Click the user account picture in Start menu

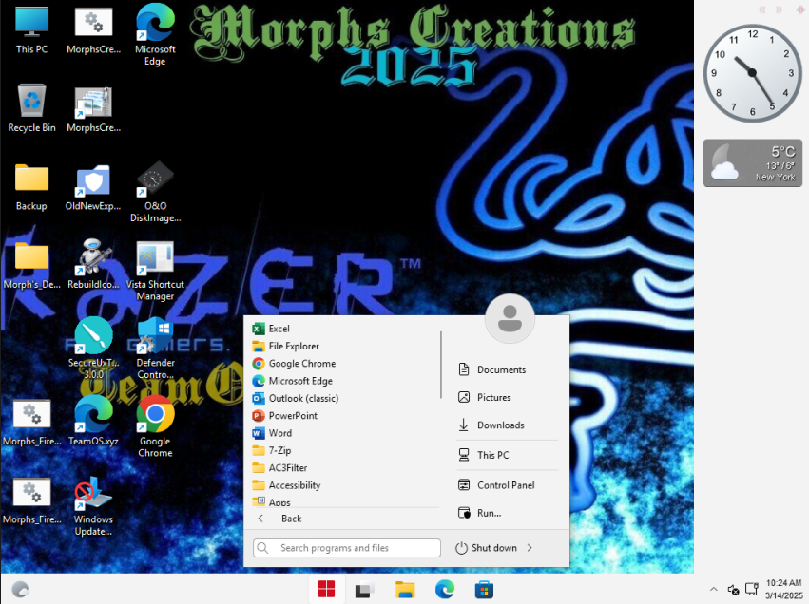pyautogui.click(x=510, y=318)
